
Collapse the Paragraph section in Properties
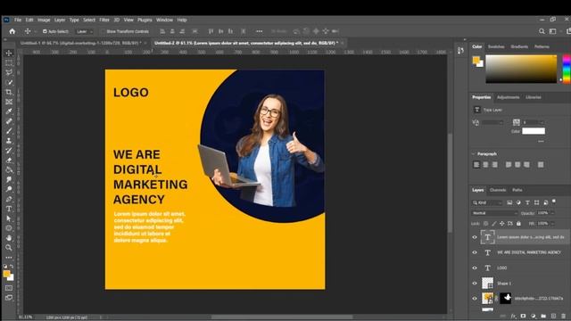pyautogui.click(x=474, y=154)
